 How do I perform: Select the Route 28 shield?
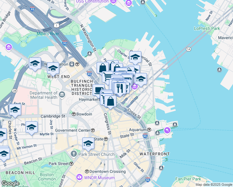[x=14, y=91]
